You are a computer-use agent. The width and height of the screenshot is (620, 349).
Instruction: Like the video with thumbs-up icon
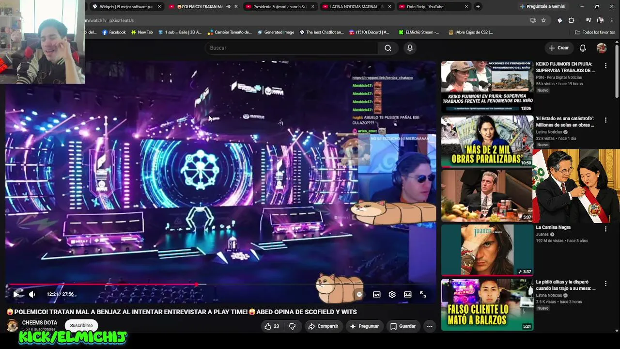point(271,326)
